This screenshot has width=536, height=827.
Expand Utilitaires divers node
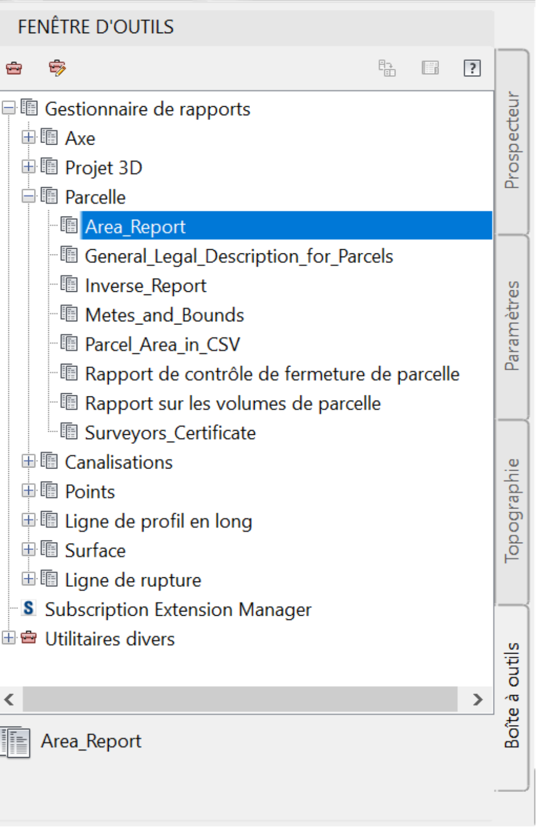[9, 638]
